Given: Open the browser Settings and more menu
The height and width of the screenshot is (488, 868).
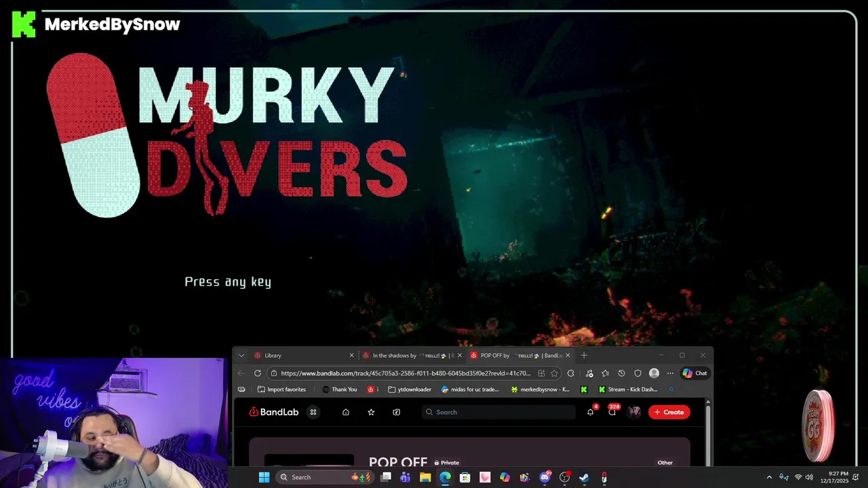Looking at the screenshot, I should click(670, 373).
